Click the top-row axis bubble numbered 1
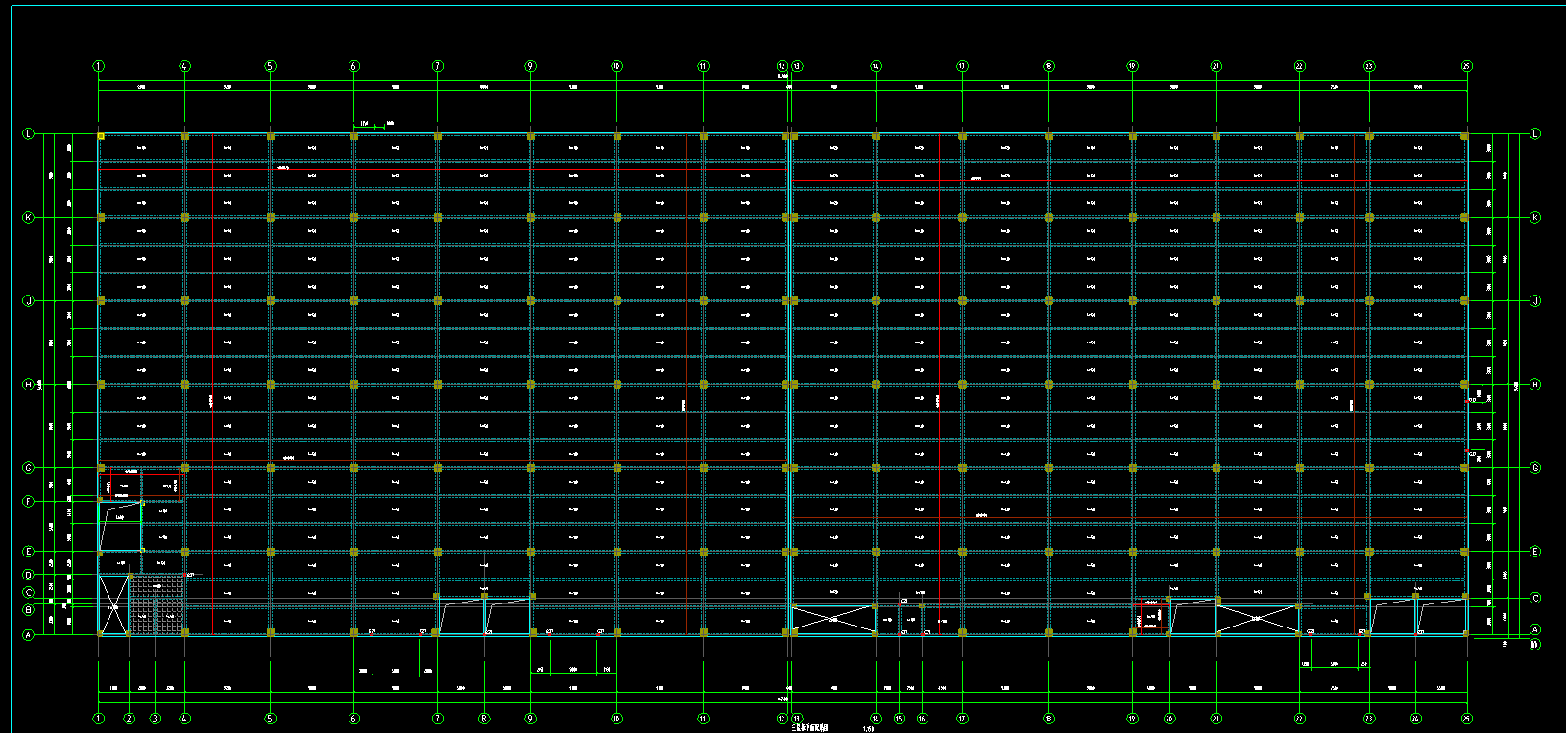This screenshot has height=733, width=1566. pyautogui.click(x=98, y=66)
